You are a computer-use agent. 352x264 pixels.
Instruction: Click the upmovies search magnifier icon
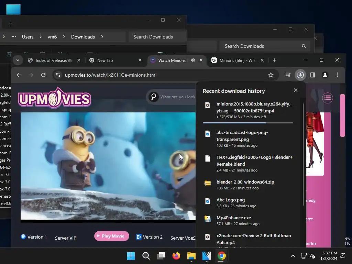tap(154, 97)
